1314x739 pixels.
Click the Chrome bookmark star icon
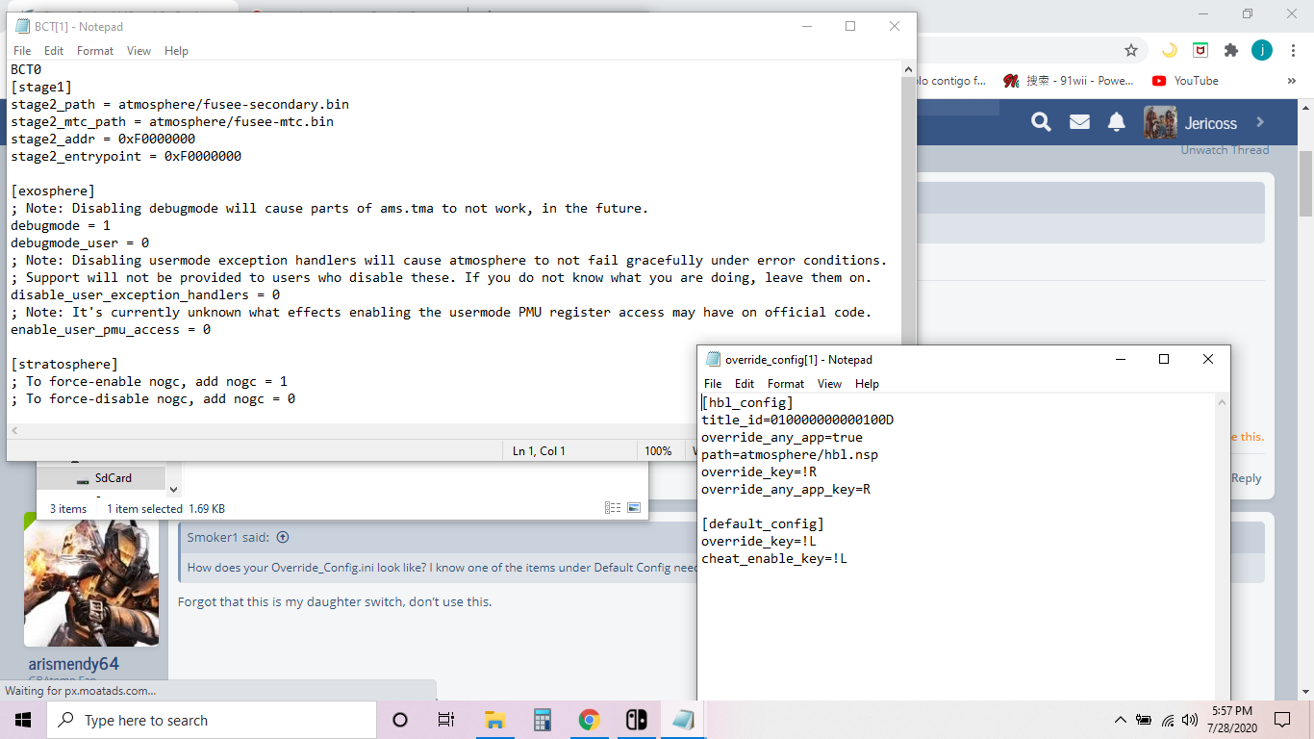coord(1131,50)
